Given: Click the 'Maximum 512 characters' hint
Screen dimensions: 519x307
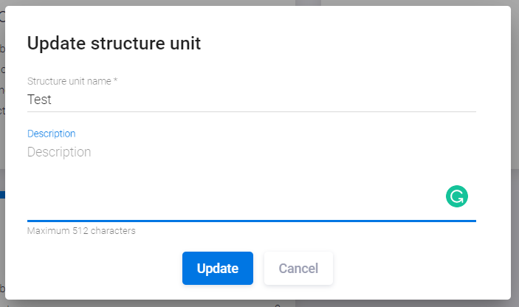Looking at the screenshot, I should coord(81,231).
